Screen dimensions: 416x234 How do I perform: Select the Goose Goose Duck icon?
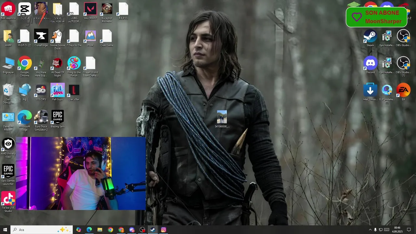(58, 36)
